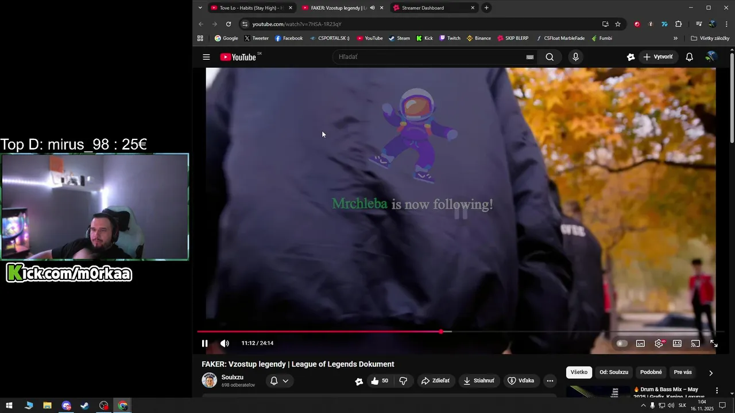Mute the FAKER tab using its speaker icon
735x413 pixels.
372,8
